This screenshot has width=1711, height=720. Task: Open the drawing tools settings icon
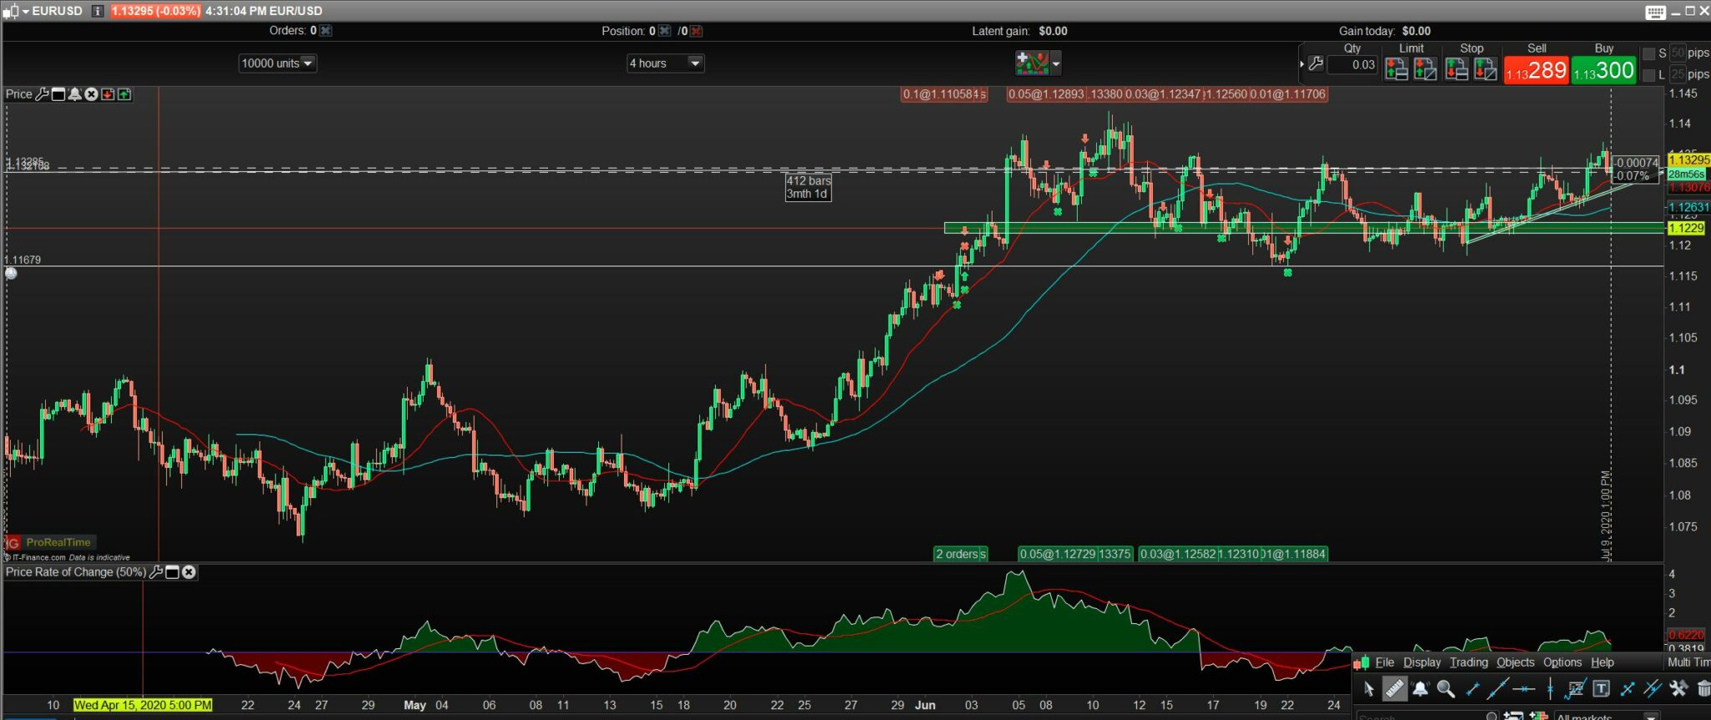tap(1678, 689)
